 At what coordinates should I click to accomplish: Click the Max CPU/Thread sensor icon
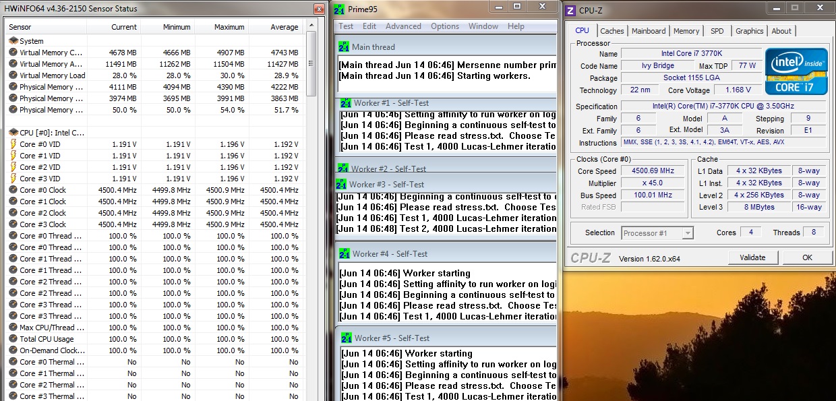[13, 328]
